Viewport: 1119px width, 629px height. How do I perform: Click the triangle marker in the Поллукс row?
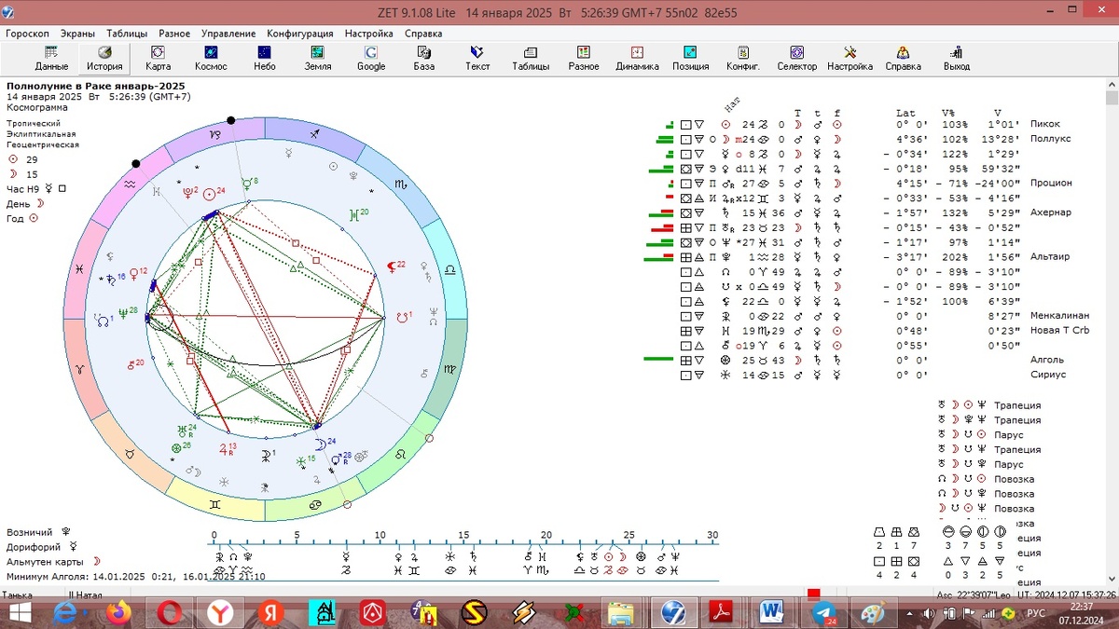click(698, 139)
